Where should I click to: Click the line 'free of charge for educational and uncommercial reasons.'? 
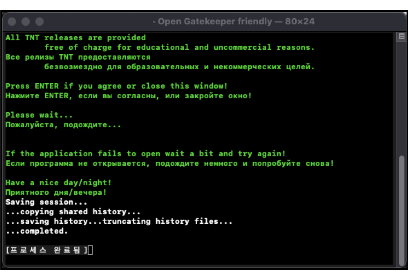pos(179,48)
